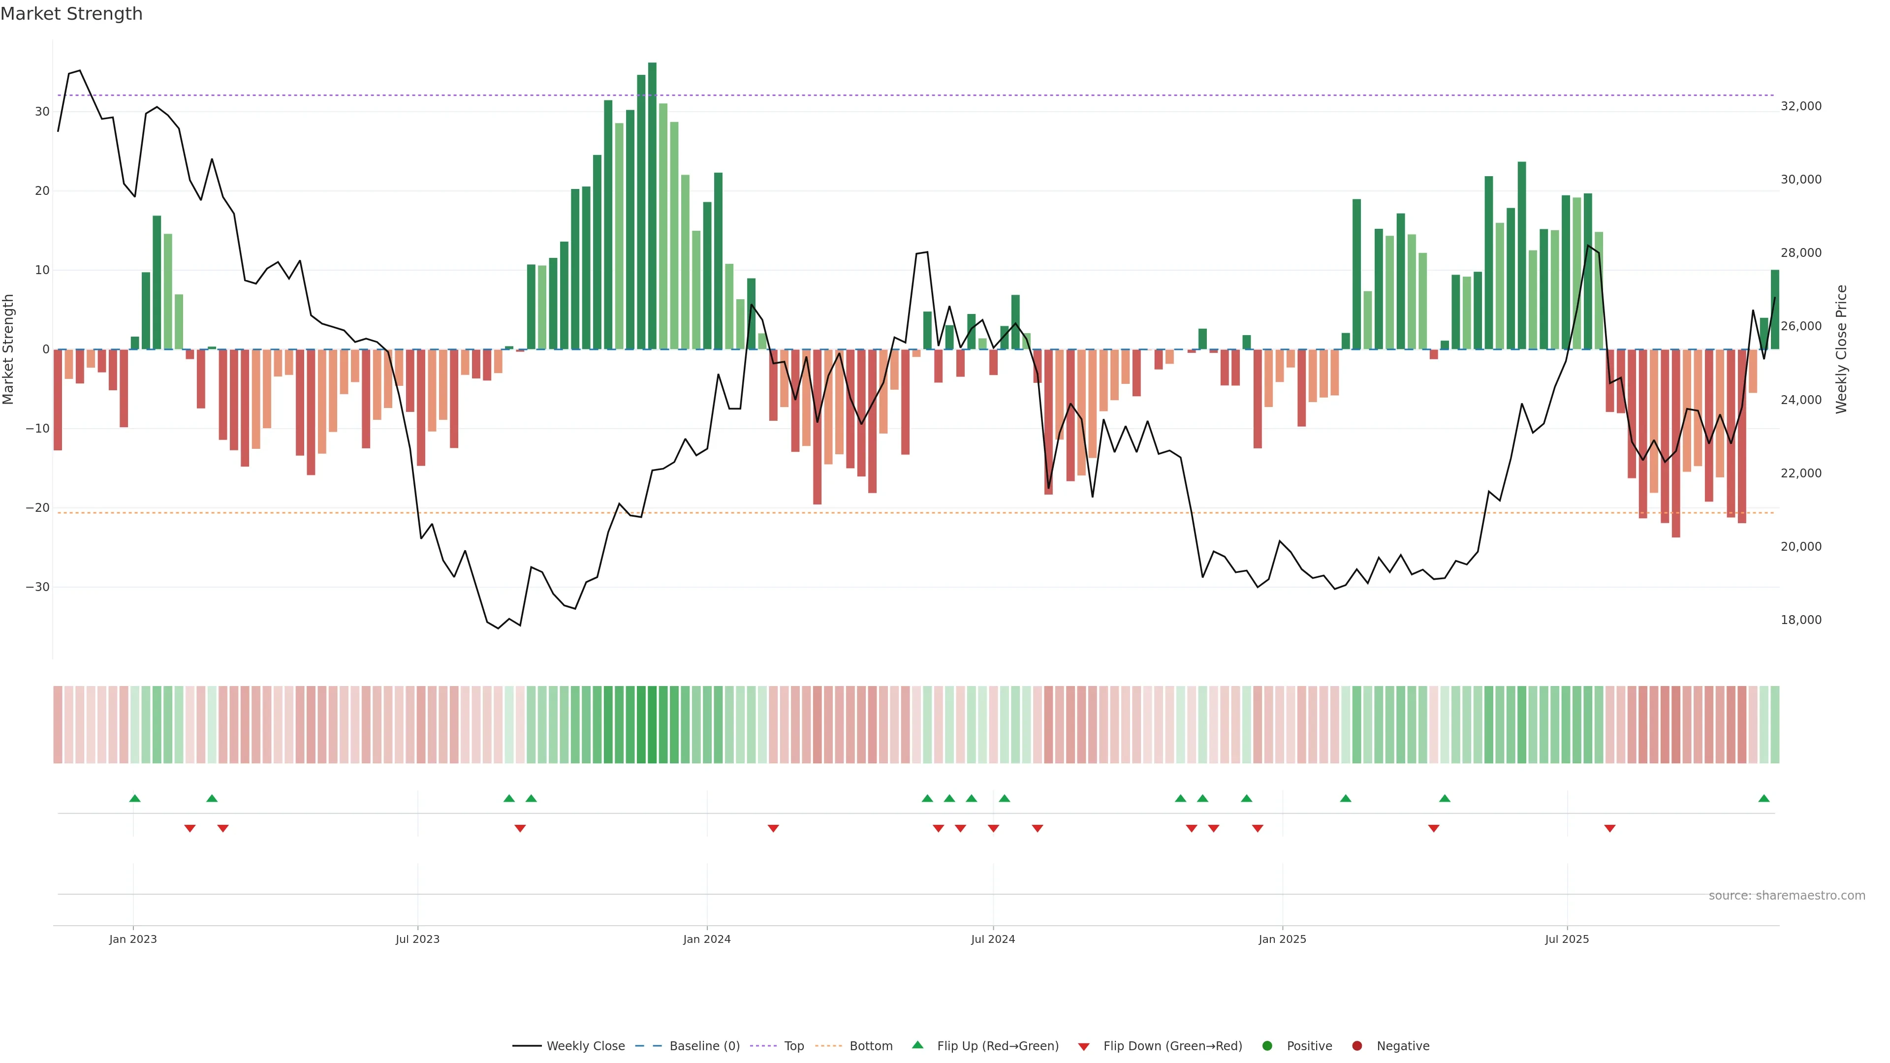Click the Jul 2025 x-axis label
The width and height of the screenshot is (1890, 1063).
pos(1567,939)
